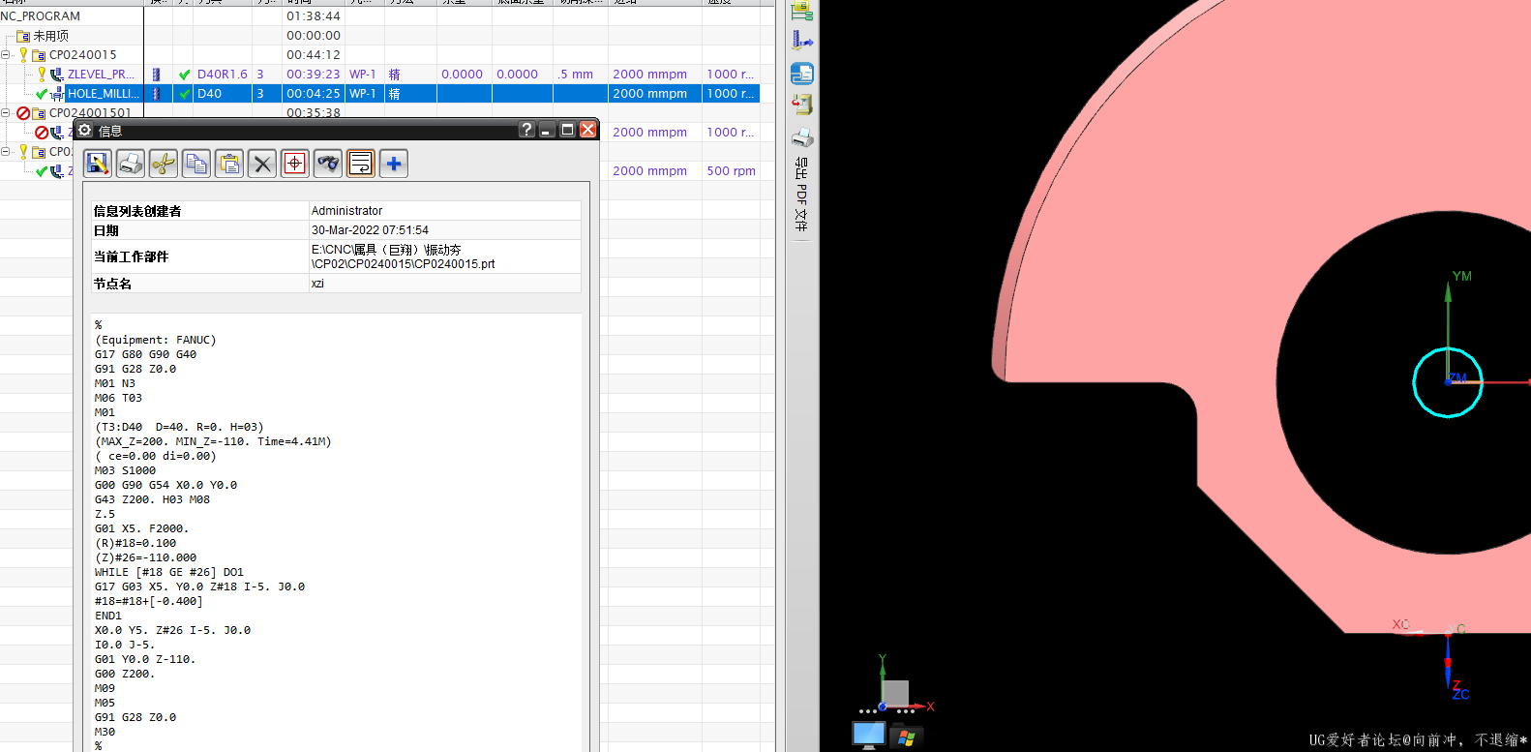Click the Administrator value in the info table
Image resolution: width=1531 pixels, height=752 pixels.
point(346,211)
